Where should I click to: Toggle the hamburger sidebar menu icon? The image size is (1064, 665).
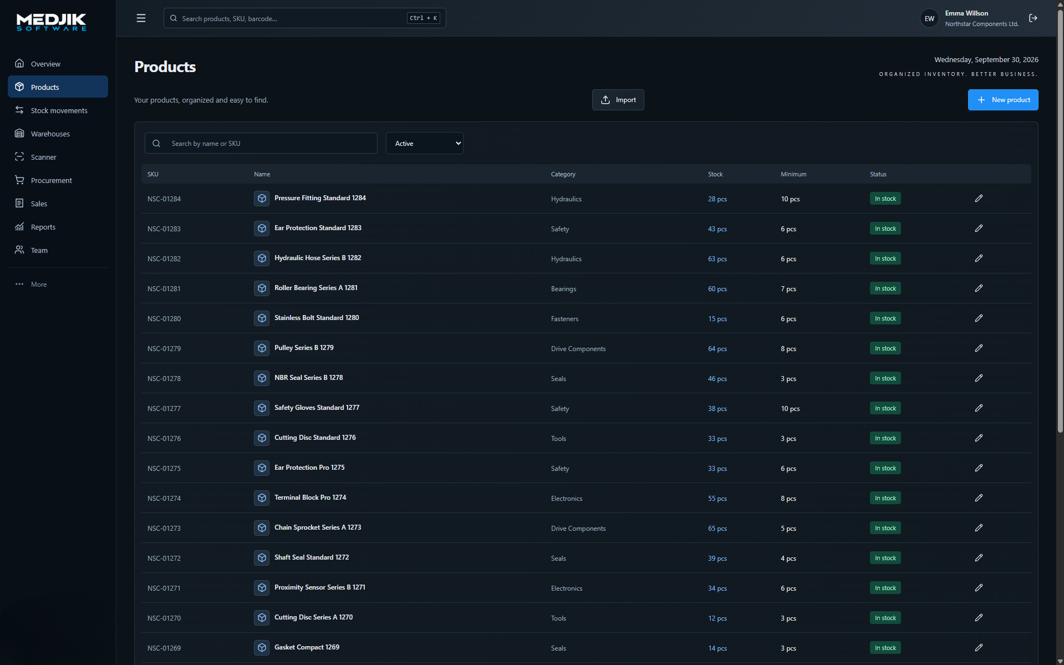tap(141, 18)
